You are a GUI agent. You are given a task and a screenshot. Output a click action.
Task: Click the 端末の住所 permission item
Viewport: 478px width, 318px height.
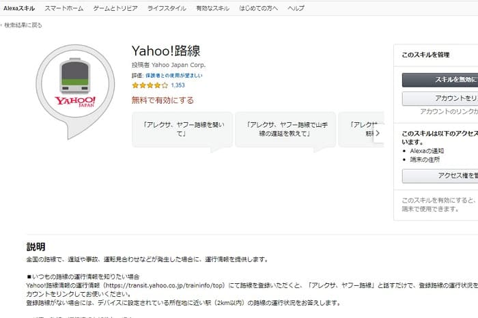[x=425, y=159]
